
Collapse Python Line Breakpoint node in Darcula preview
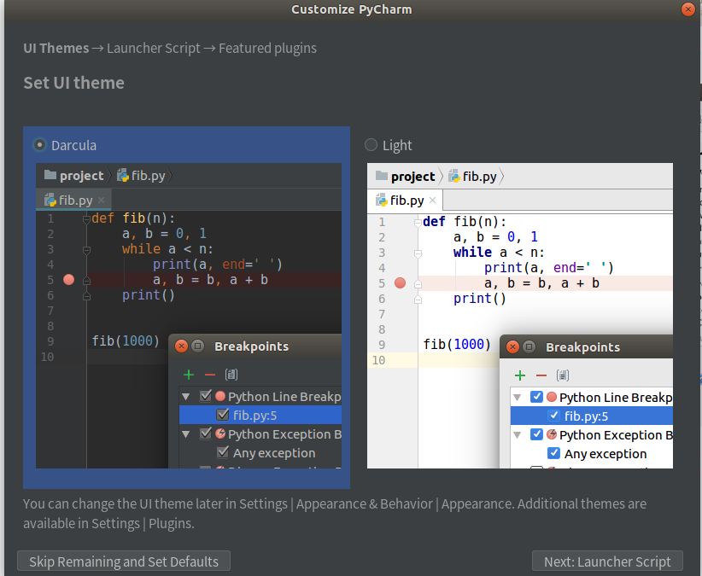tap(186, 397)
